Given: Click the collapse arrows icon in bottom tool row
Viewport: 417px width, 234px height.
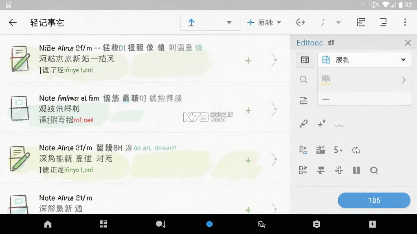Looking at the screenshot, I should pos(338,170).
